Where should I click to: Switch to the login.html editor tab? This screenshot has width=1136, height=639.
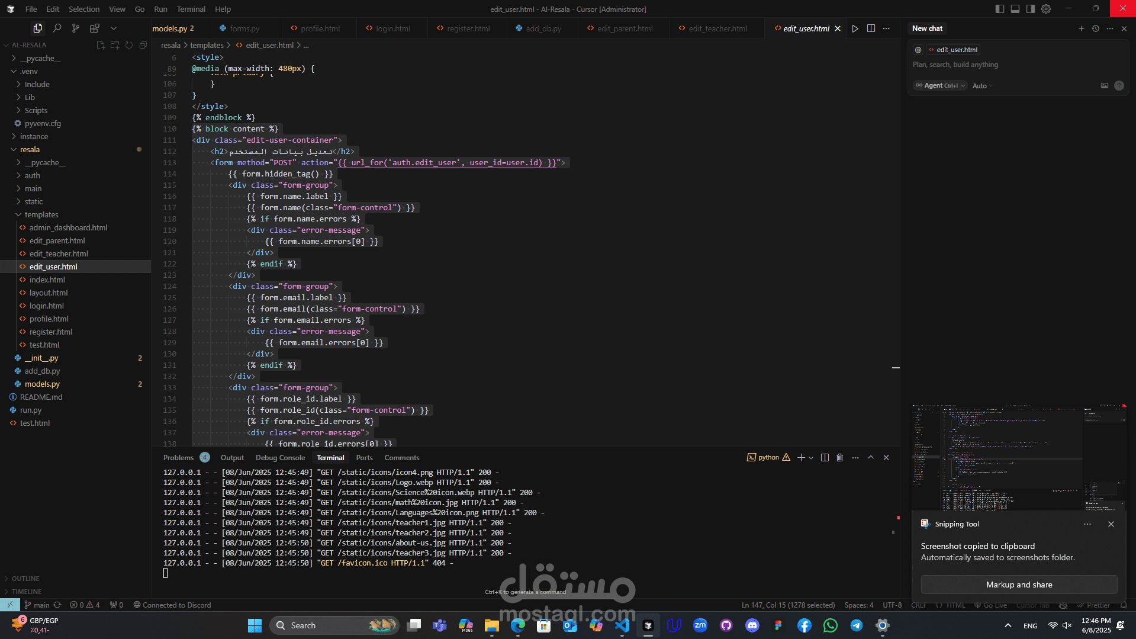coord(393,28)
